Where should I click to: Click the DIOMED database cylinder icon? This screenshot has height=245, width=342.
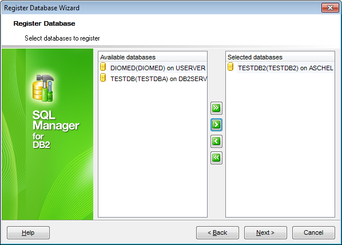tap(103, 67)
